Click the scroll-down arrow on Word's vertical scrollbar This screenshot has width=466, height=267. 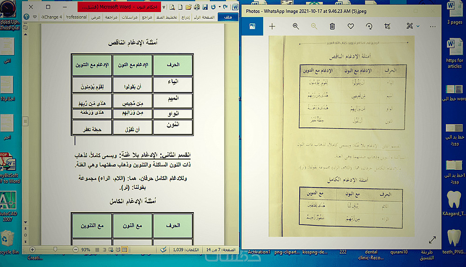click(x=26, y=222)
